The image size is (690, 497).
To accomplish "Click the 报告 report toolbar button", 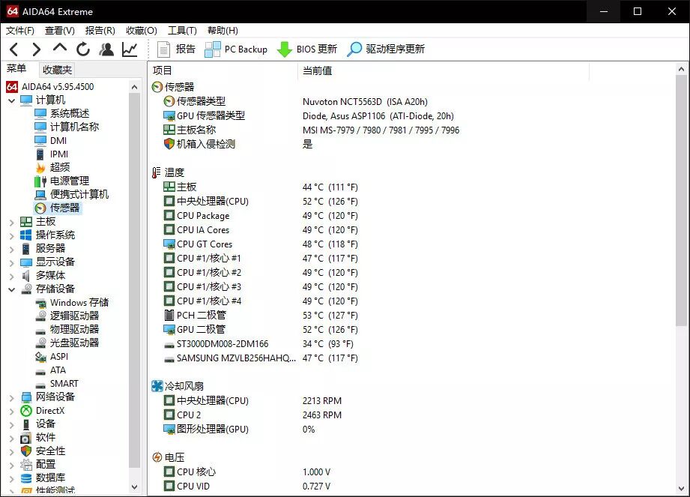I will coord(176,49).
